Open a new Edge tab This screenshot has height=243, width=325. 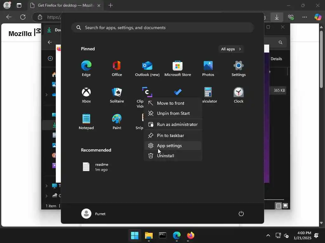(111, 5)
